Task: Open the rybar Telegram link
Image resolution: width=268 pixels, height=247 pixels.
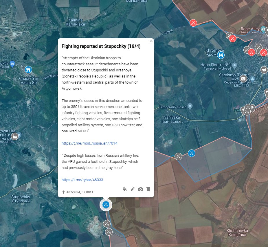Action: coord(82,180)
